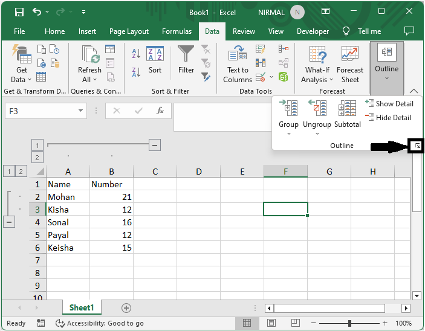Select cell B4 containing 16
This screenshot has width=425, height=331.
tap(111, 222)
